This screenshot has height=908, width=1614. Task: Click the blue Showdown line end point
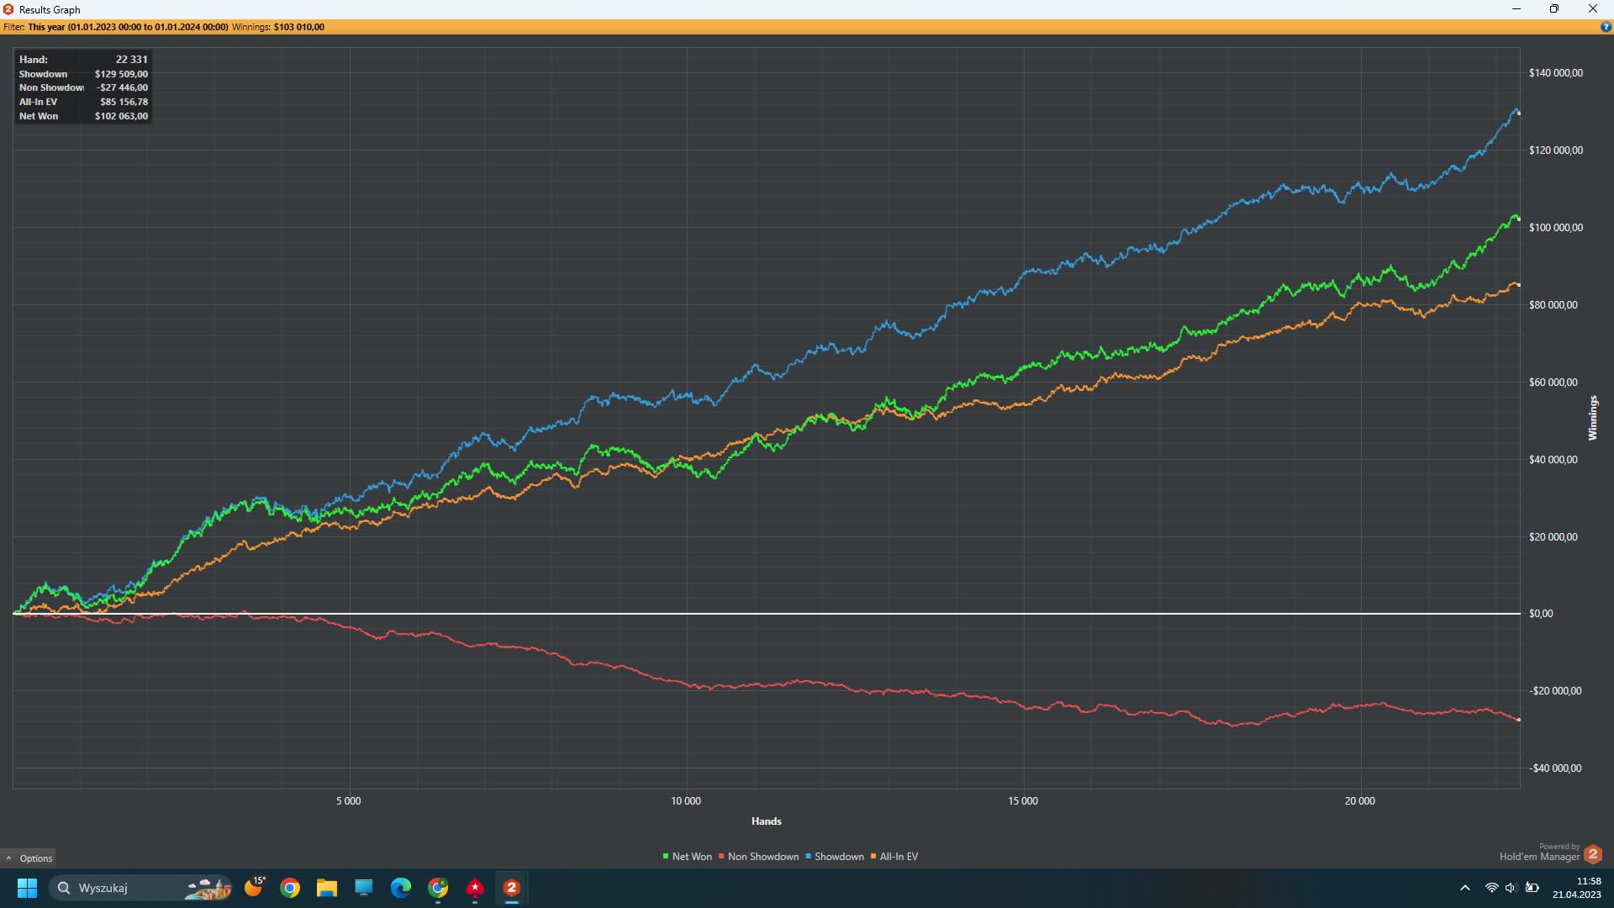tap(1519, 113)
